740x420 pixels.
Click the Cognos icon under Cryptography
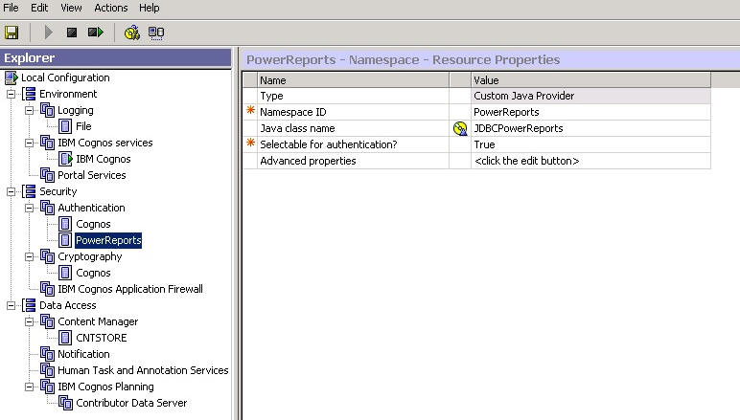[65, 273]
